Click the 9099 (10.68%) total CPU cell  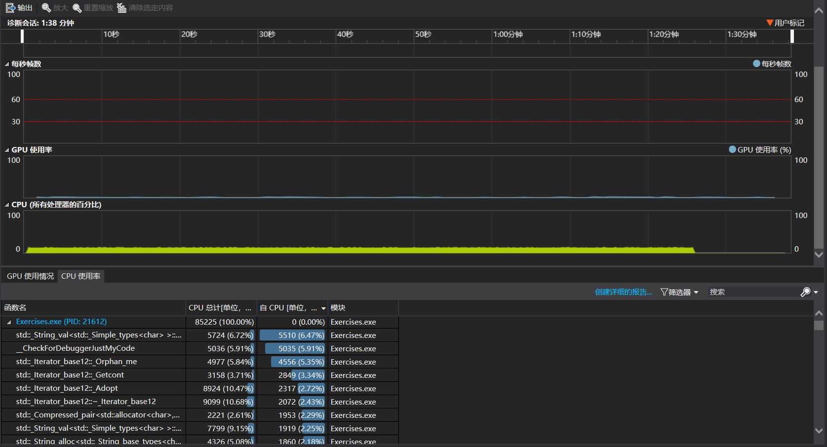coord(221,402)
